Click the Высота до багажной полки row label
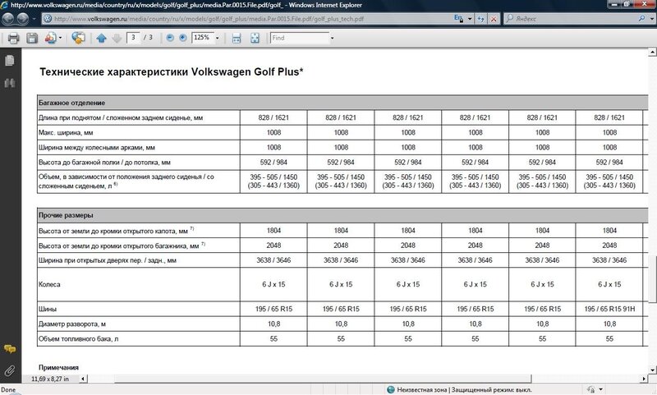 point(104,162)
